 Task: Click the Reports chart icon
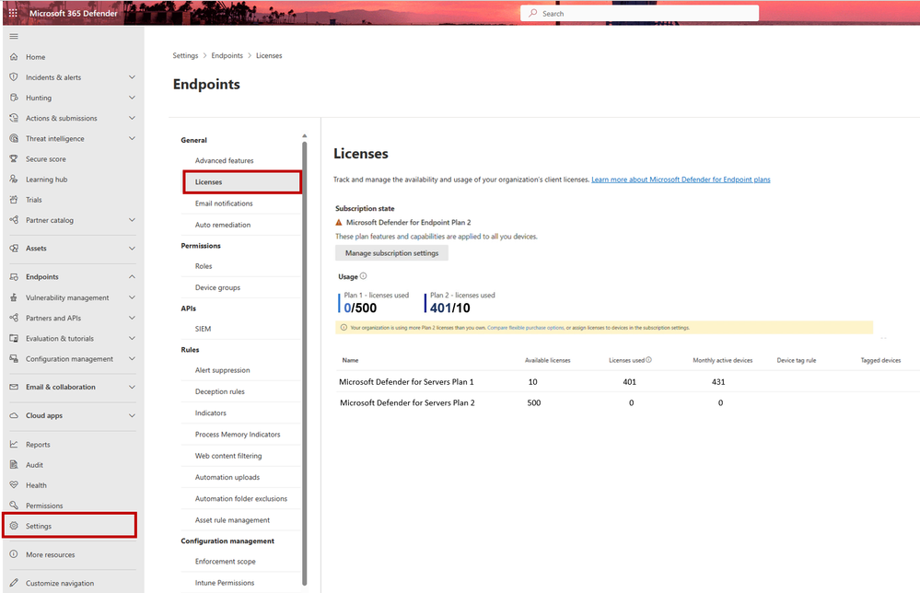click(14, 444)
